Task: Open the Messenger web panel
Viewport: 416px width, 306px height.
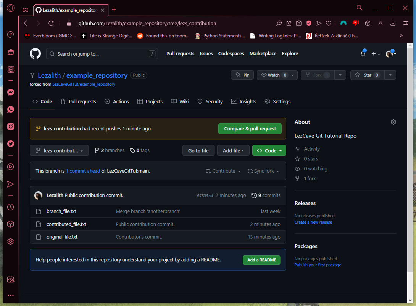Action: [11, 92]
